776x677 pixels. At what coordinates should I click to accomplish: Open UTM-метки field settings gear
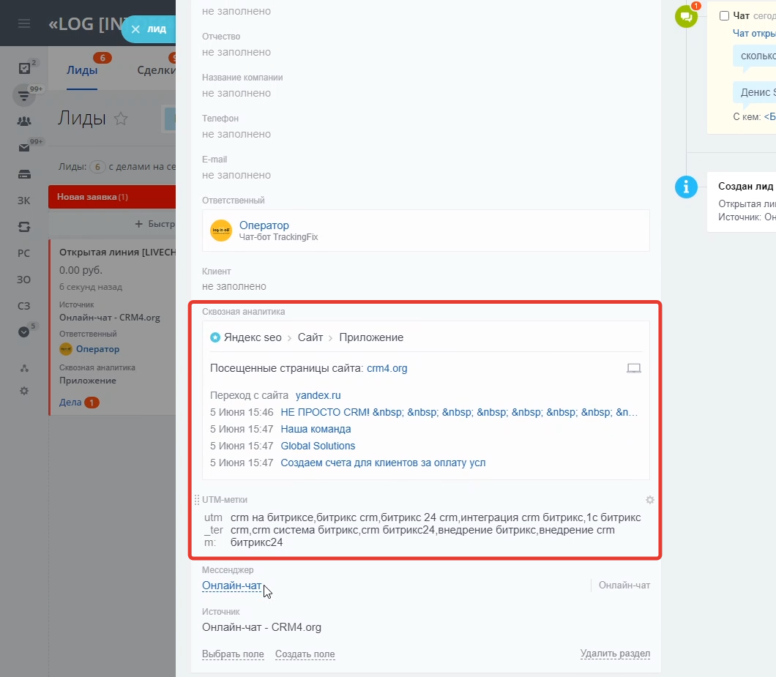click(x=650, y=500)
